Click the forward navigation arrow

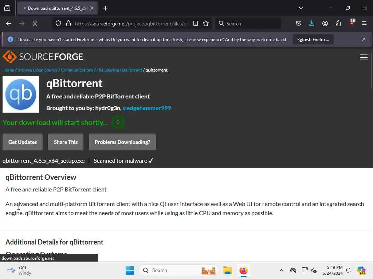click(21, 24)
